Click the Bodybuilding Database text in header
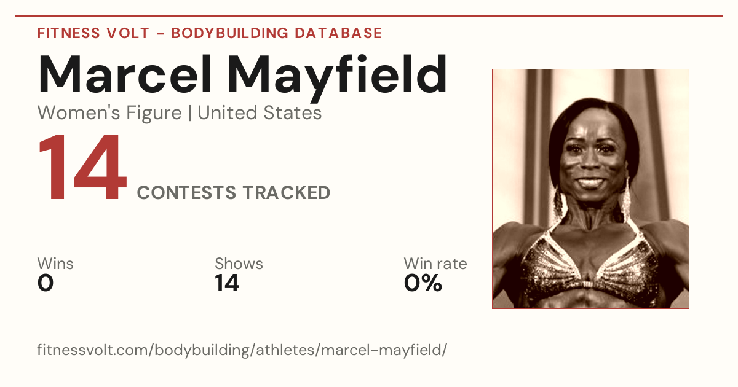738x387 pixels. click(277, 33)
